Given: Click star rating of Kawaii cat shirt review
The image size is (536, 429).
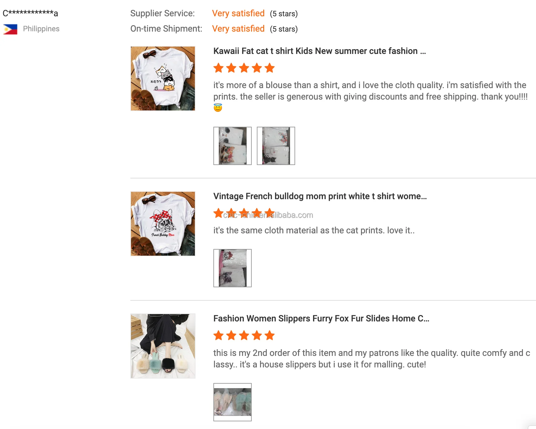Looking at the screenshot, I should pos(244,68).
